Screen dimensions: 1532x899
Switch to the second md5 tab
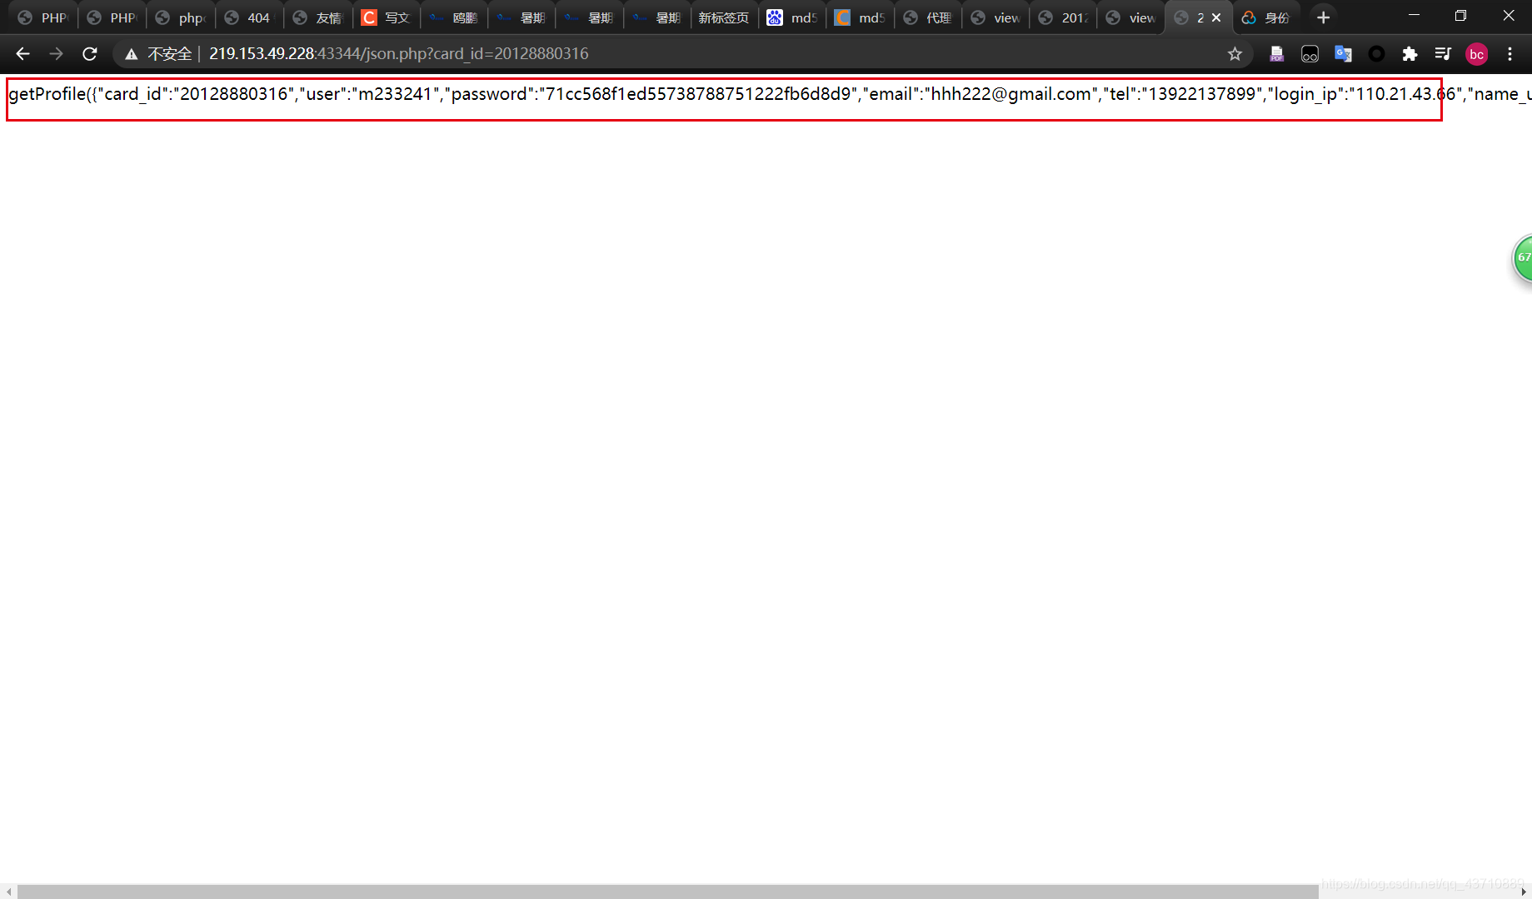(x=861, y=17)
